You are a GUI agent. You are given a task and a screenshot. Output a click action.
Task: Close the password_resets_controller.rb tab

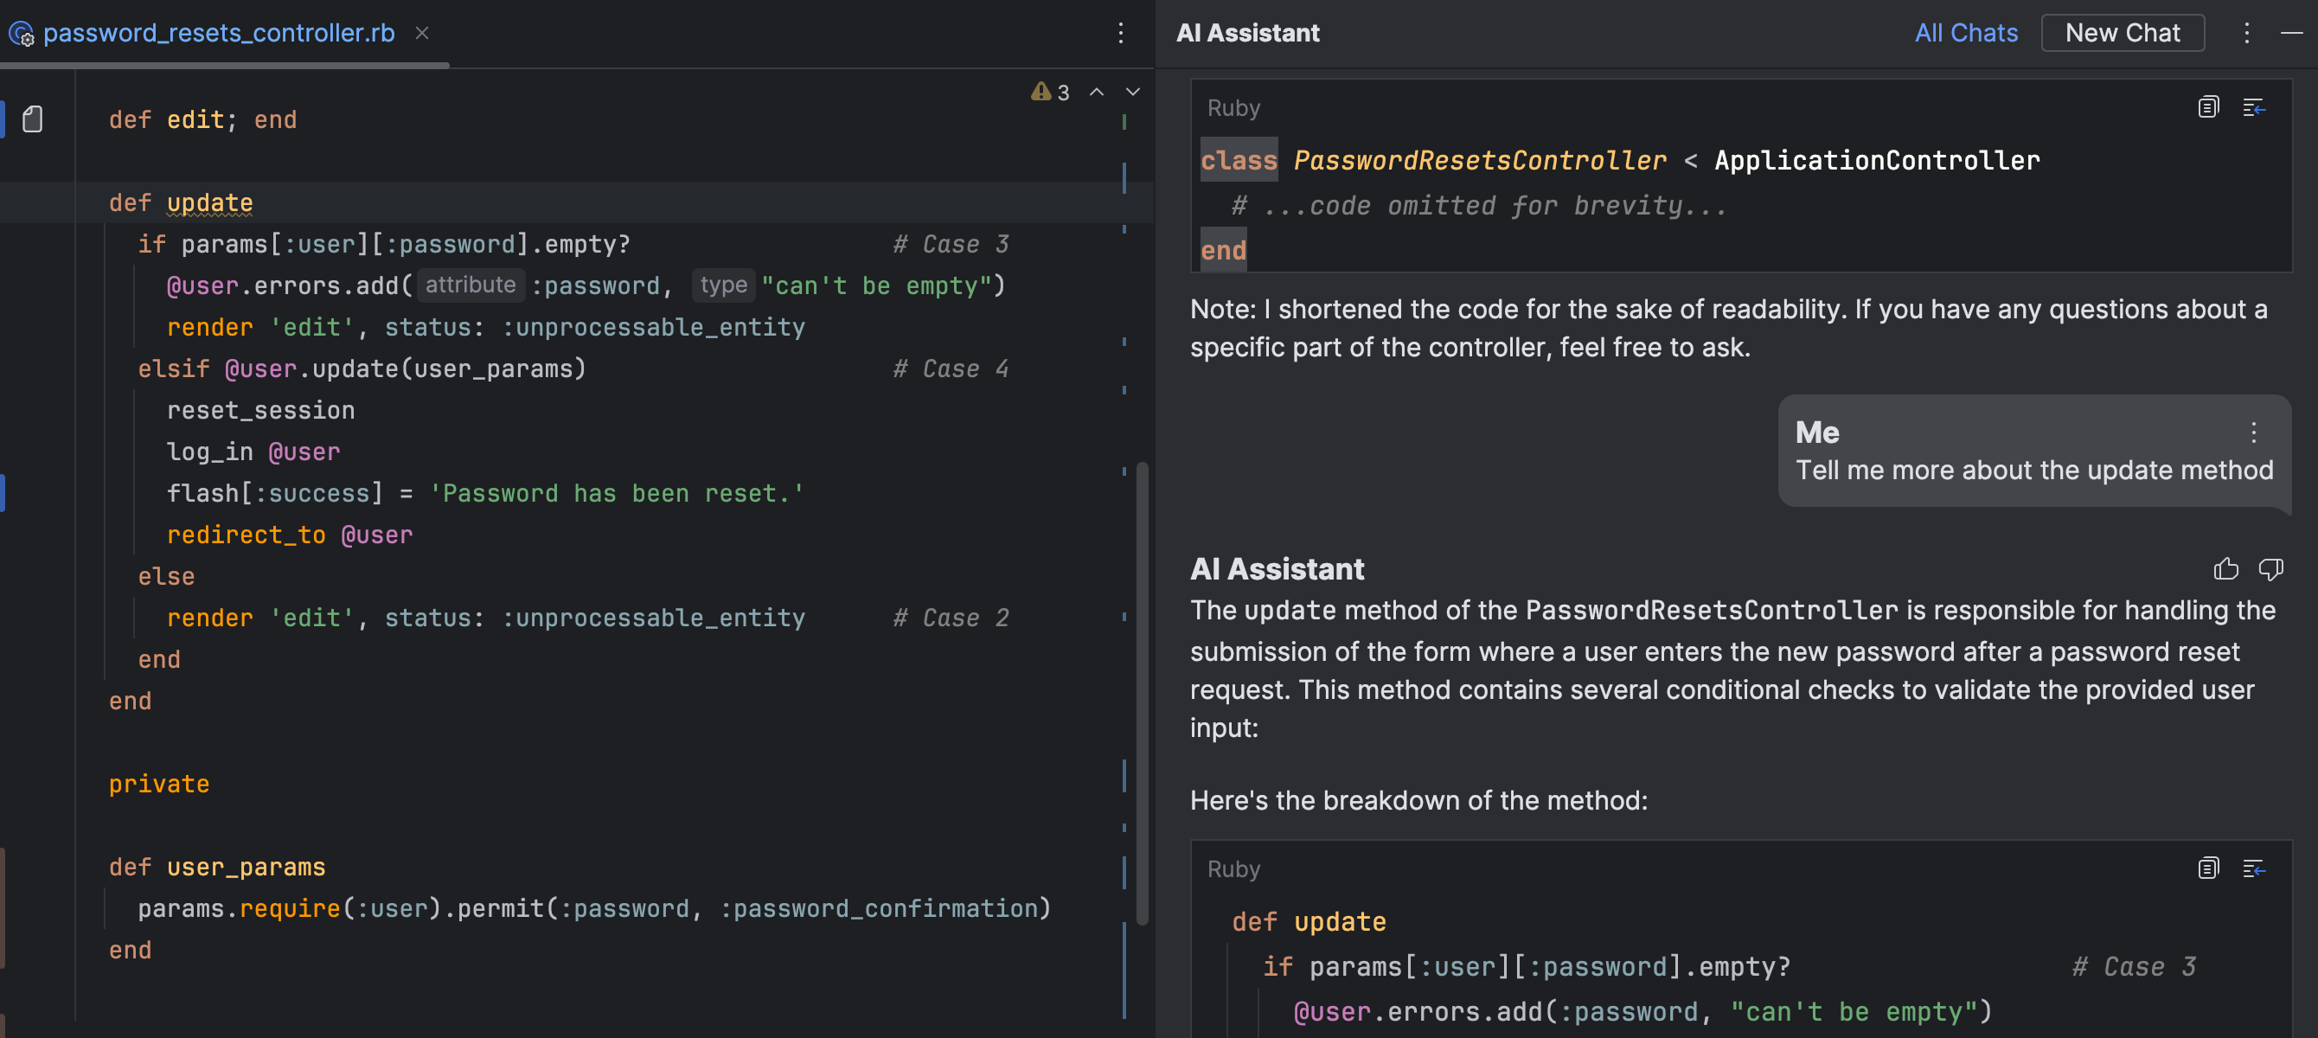[x=421, y=34]
